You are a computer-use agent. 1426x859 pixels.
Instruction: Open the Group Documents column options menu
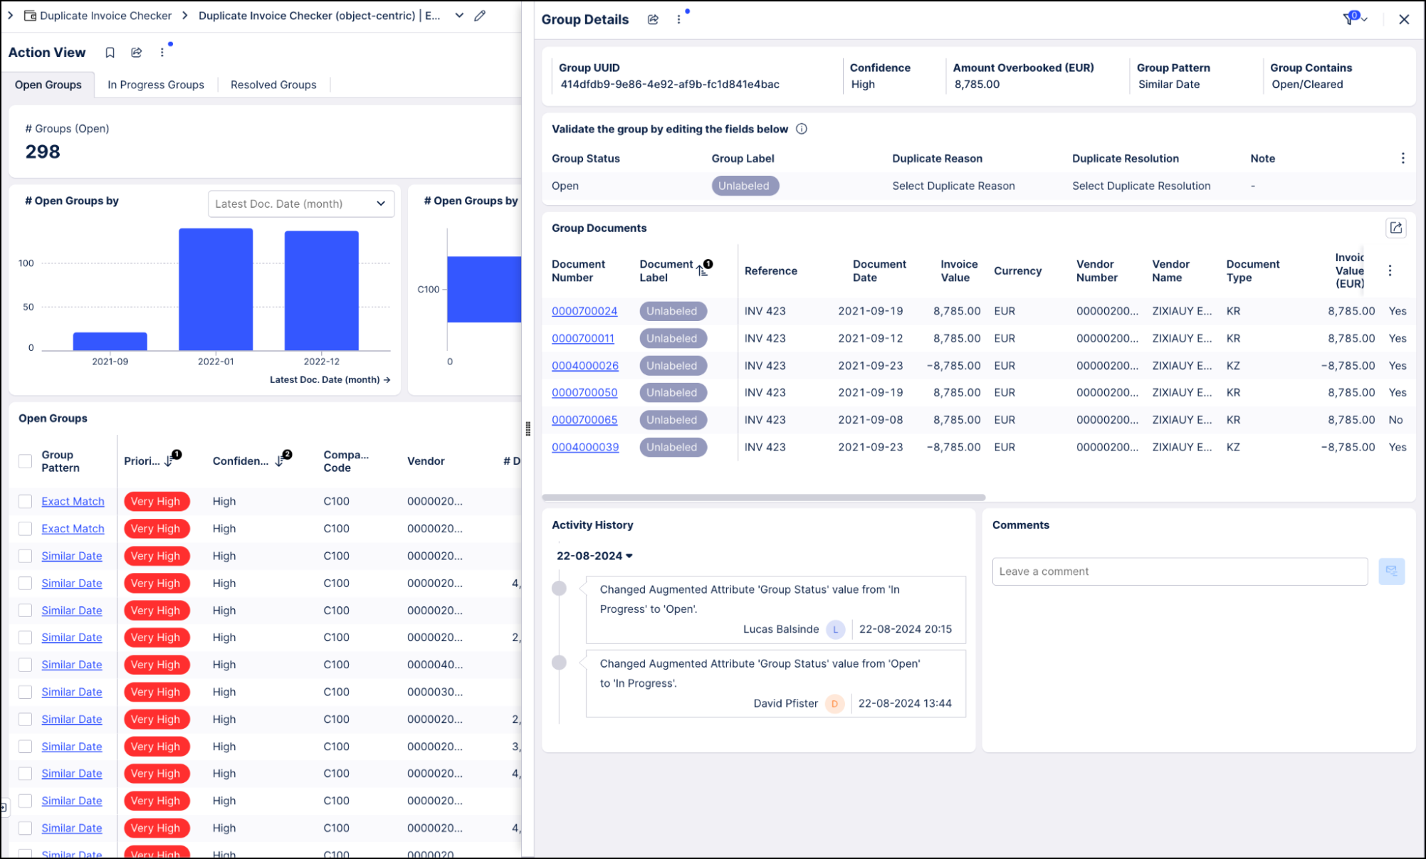pos(1390,270)
